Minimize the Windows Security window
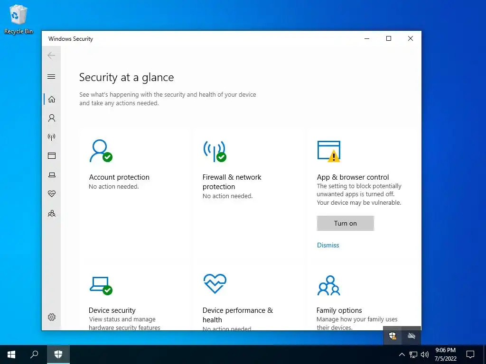486x364 pixels. [x=367, y=38]
